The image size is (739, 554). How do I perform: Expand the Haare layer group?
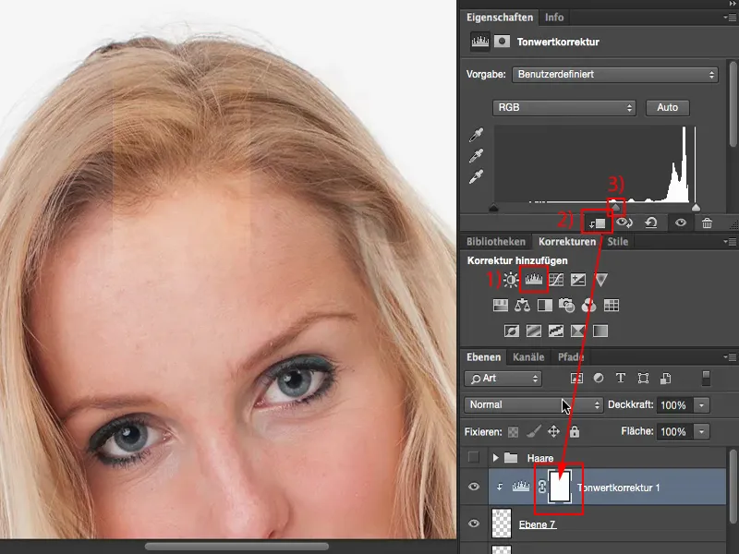tap(495, 457)
